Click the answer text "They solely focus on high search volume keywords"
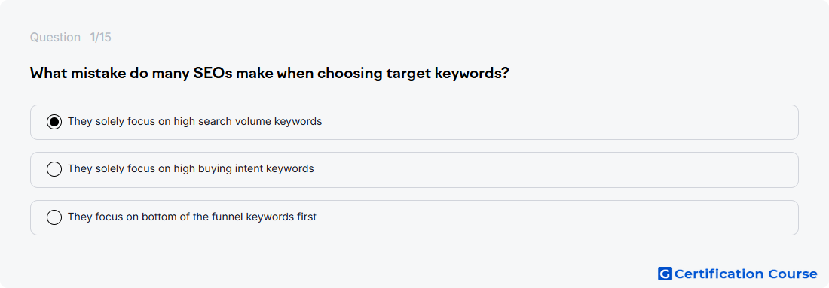This screenshot has height=288, width=829. click(194, 121)
